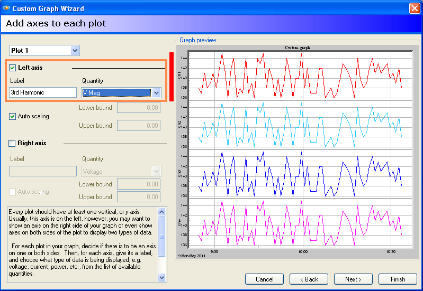Viewport: 423px width, 291px height.
Task: Close the Custom Graph Wizard window
Action: coord(414,8)
